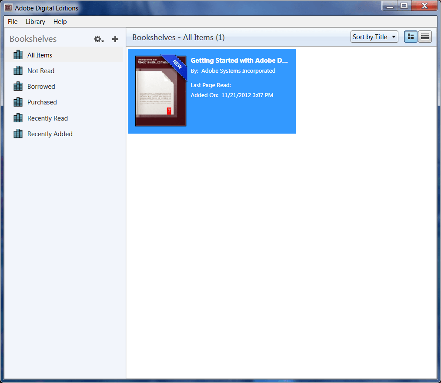441x383 pixels.
Task: Open the bookshelf options gear menu
Action: (x=97, y=39)
